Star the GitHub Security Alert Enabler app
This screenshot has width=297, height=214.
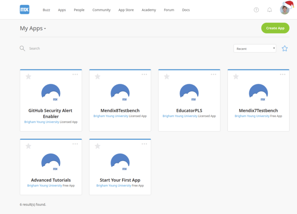(x=28, y=76)
